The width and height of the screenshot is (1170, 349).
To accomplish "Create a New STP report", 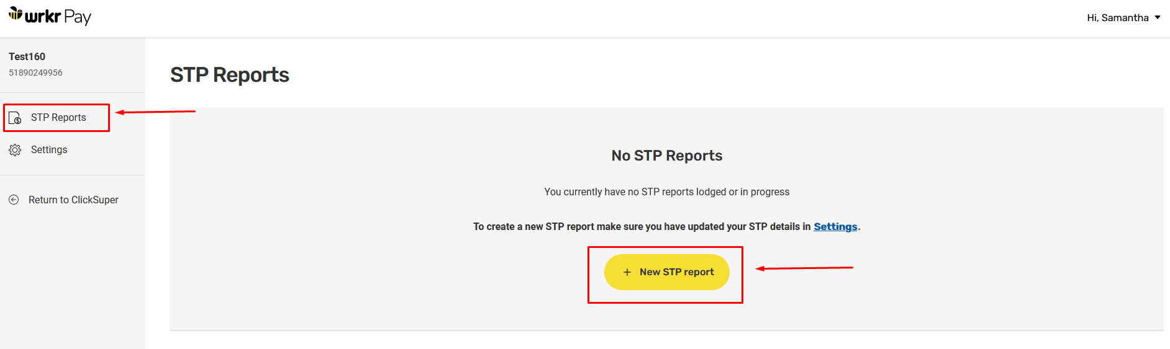I will [x=667, y=272].
